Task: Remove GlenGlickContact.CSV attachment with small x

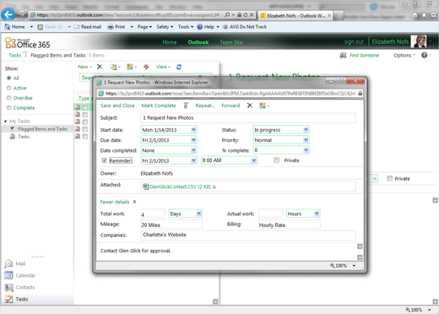Action: click(x=214, y=187)
